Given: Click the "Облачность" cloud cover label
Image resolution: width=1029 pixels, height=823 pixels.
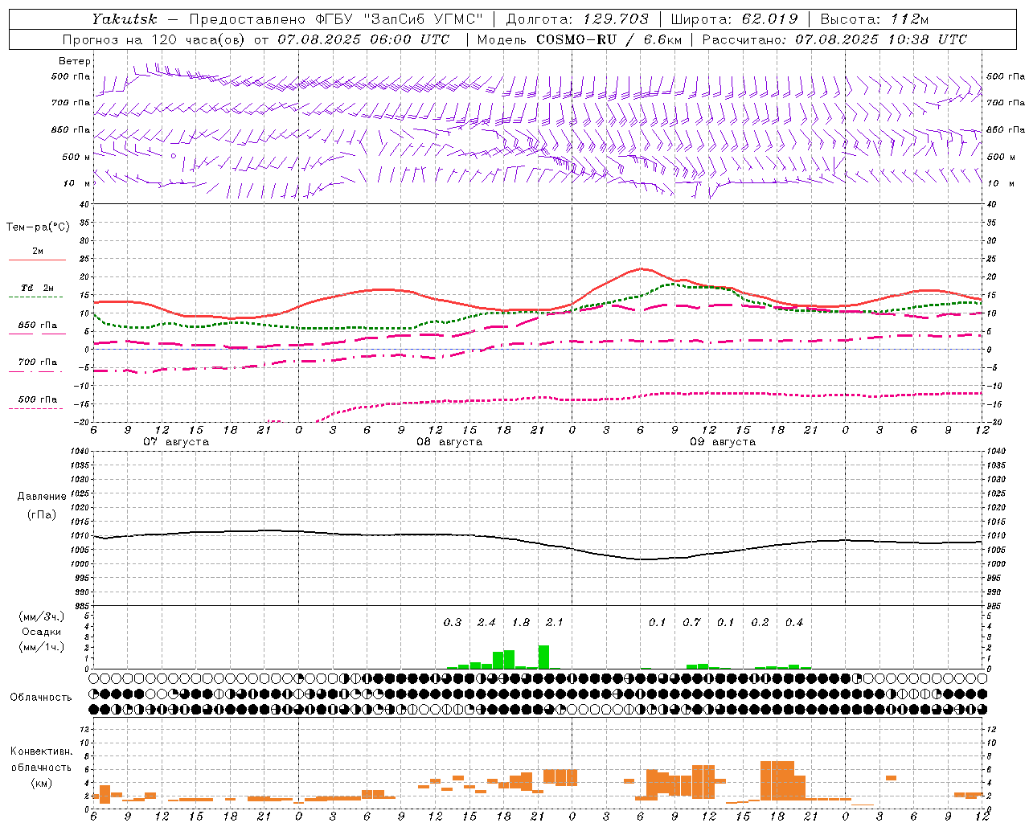Looking at the screenshot, I should pos(41,698).
